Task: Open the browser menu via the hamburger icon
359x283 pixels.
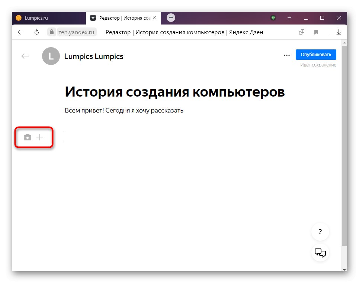Action: click(x=289, y=17)
